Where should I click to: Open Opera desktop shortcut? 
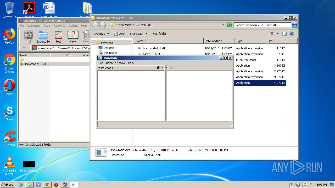click(x=9, y=87)
